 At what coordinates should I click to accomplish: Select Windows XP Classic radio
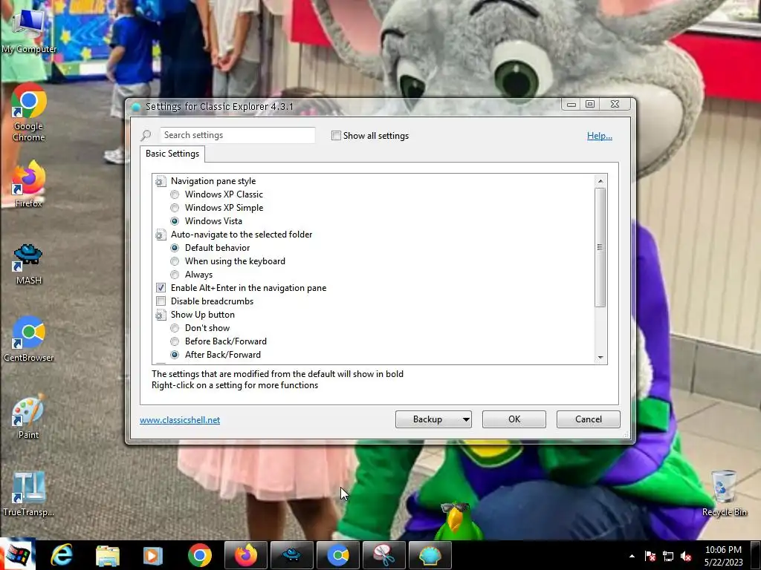click(175, 195)
